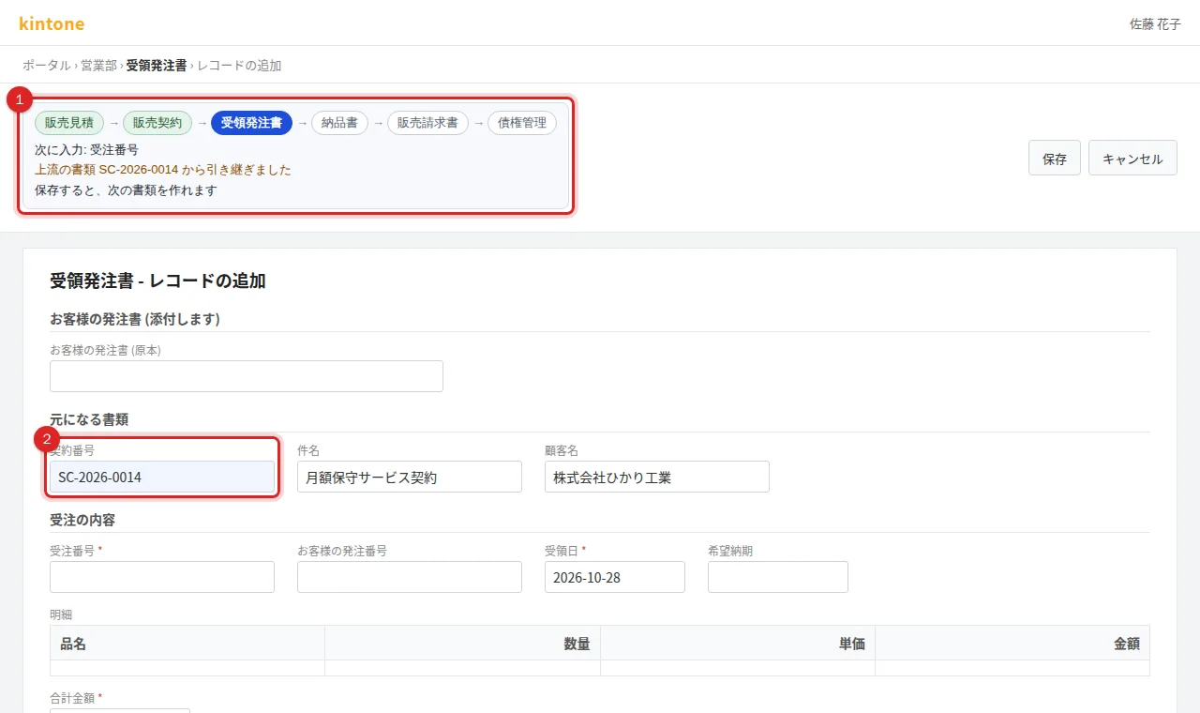
Task: Select the active 受領発注書 workflow step
Action: point(251,123)
